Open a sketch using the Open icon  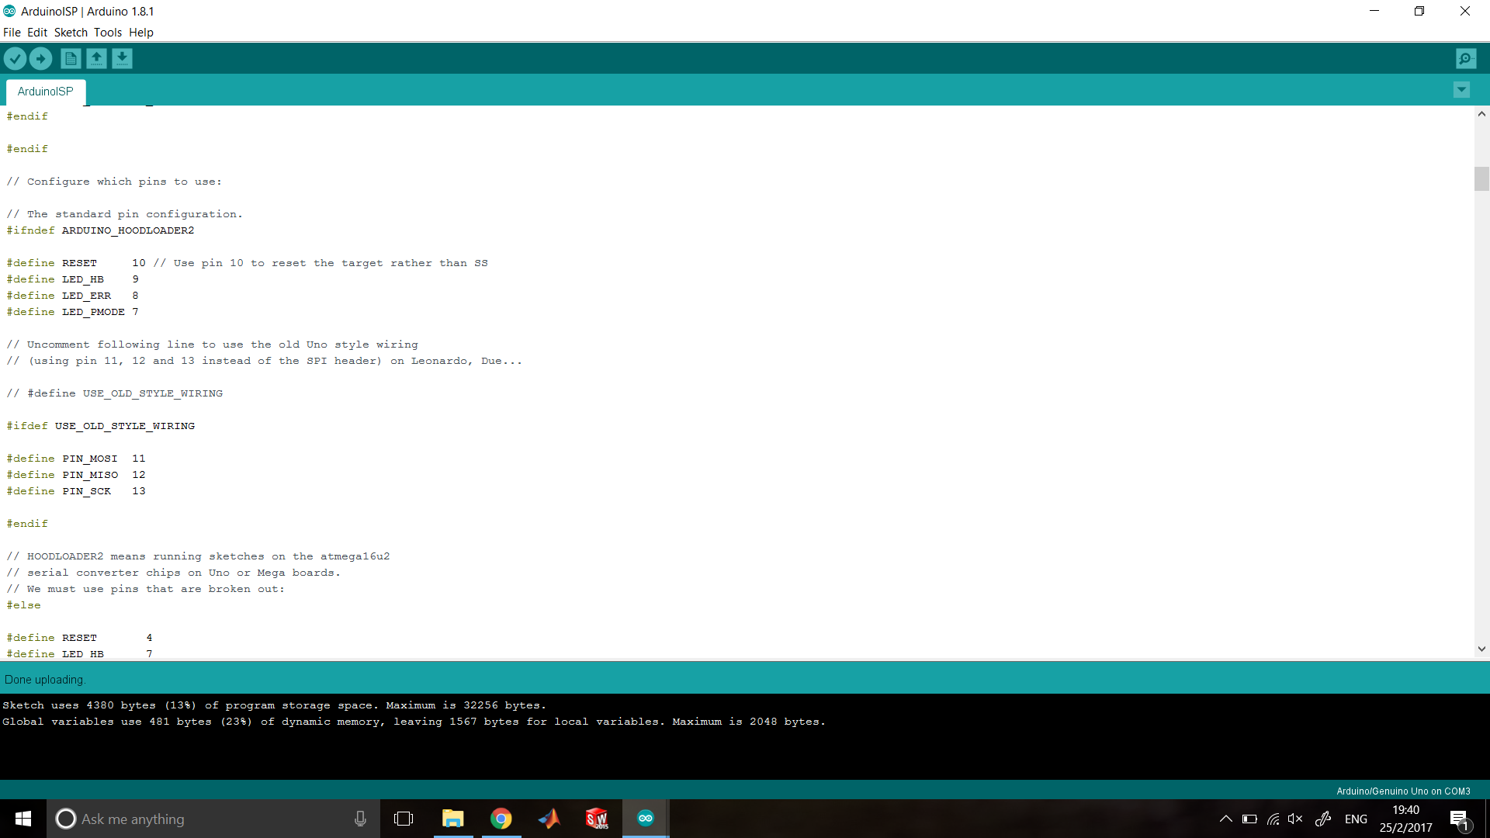(x=96, y=58)
